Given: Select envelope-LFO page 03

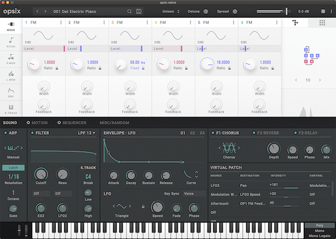Looking at the screenshot, I should coord(202,133).
